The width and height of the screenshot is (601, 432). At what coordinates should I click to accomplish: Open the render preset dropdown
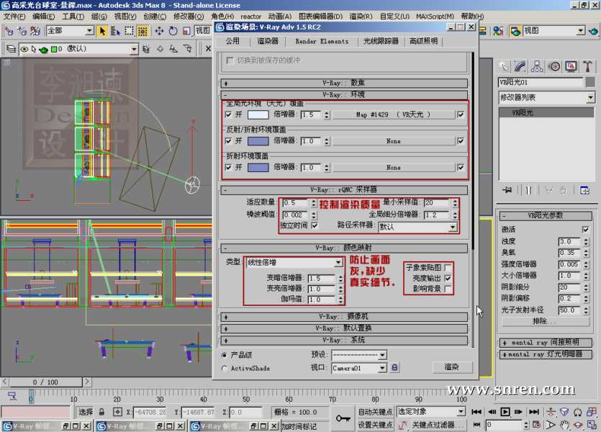(382, 356)
